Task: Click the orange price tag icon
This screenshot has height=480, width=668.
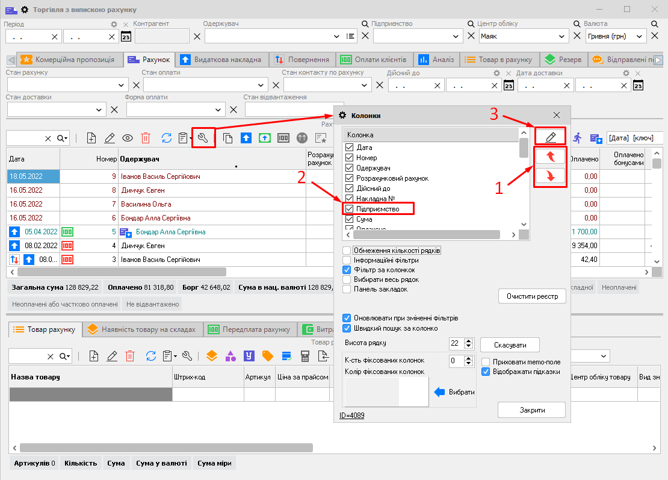Action: [x=267, y=356]
